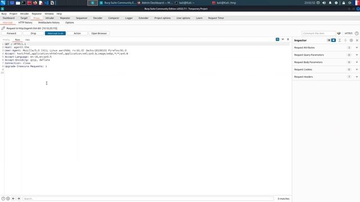Open the Repeater menu in menu bar

[x=37, y=13]
